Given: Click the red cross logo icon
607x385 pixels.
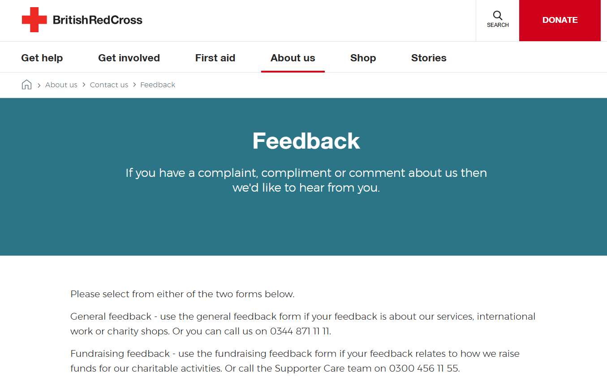Looking at the screenshot, I should tap(34, 20).
